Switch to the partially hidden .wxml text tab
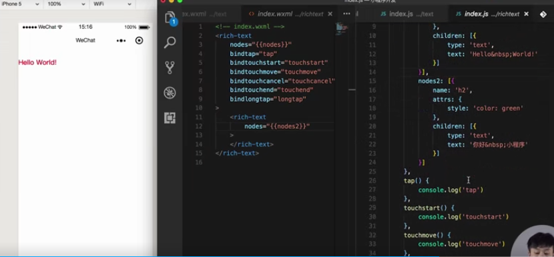The image size is (554, 257). pos(205,14)
